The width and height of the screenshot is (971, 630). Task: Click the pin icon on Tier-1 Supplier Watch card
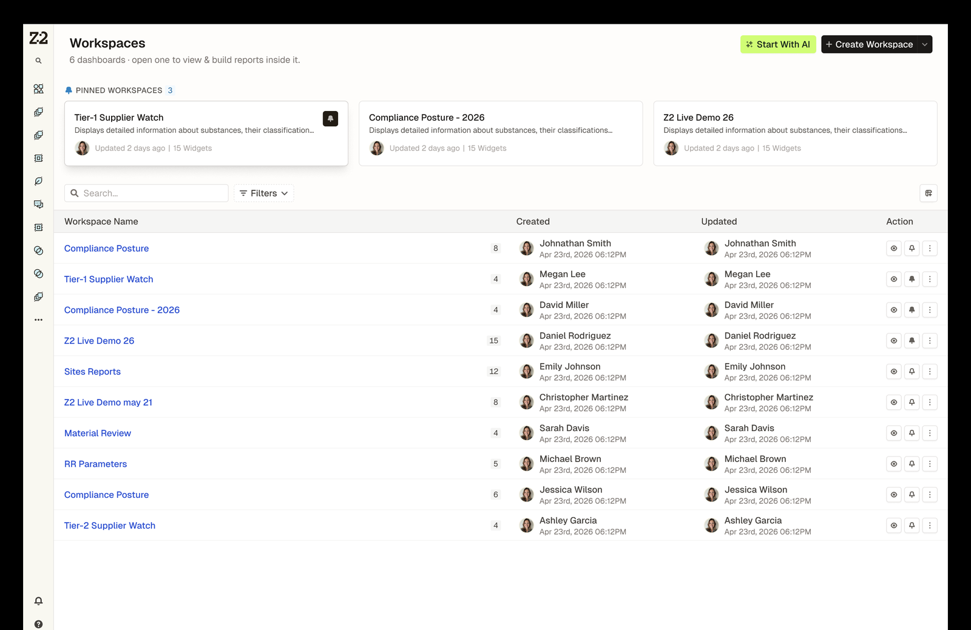tap(330, 119)
